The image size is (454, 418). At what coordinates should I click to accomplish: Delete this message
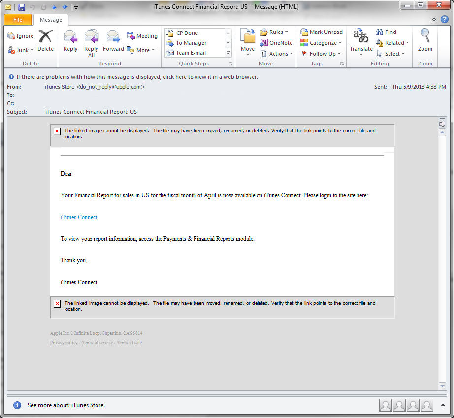coord(45,42)
